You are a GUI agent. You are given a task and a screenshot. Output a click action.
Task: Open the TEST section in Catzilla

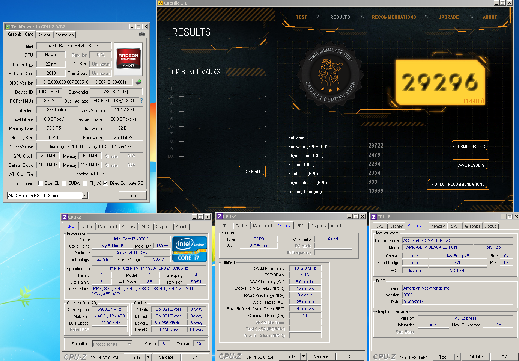coord(301,17)
